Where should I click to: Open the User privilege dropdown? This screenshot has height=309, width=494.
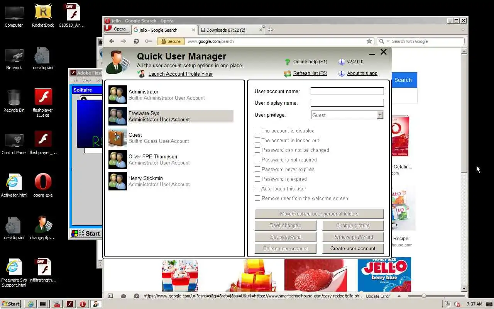click(380, 115)
